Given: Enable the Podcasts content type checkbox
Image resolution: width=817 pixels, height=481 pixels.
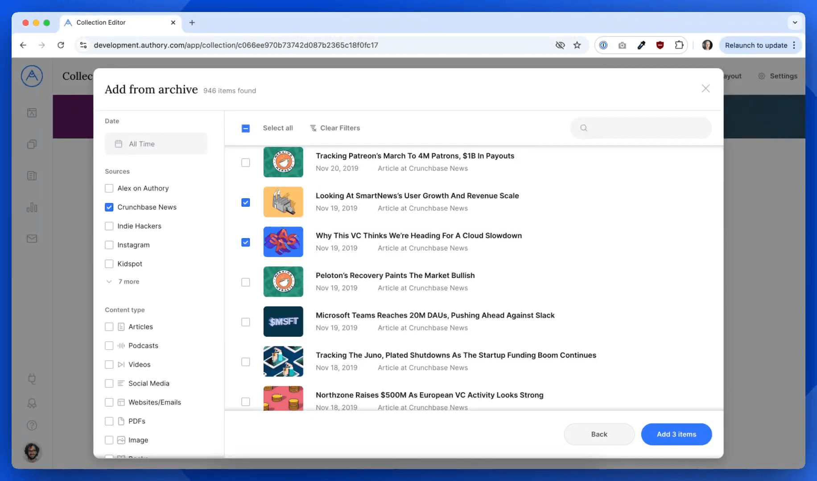Looking at the screenshot, I should [109, 346].
